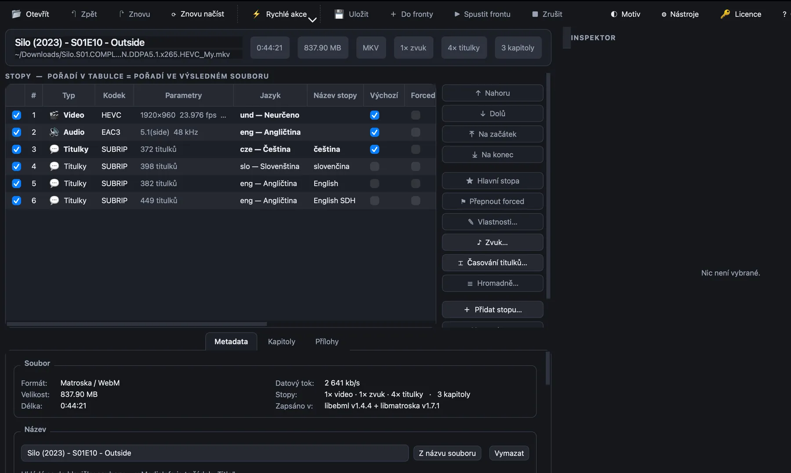791x473 pixels.
Task: Switch to the Kapitoly tab
Action: [x=282, y=342]
